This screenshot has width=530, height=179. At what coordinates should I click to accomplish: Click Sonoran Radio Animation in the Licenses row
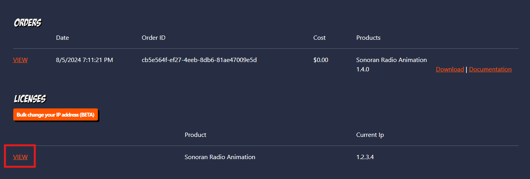click(x=220, y=157)
